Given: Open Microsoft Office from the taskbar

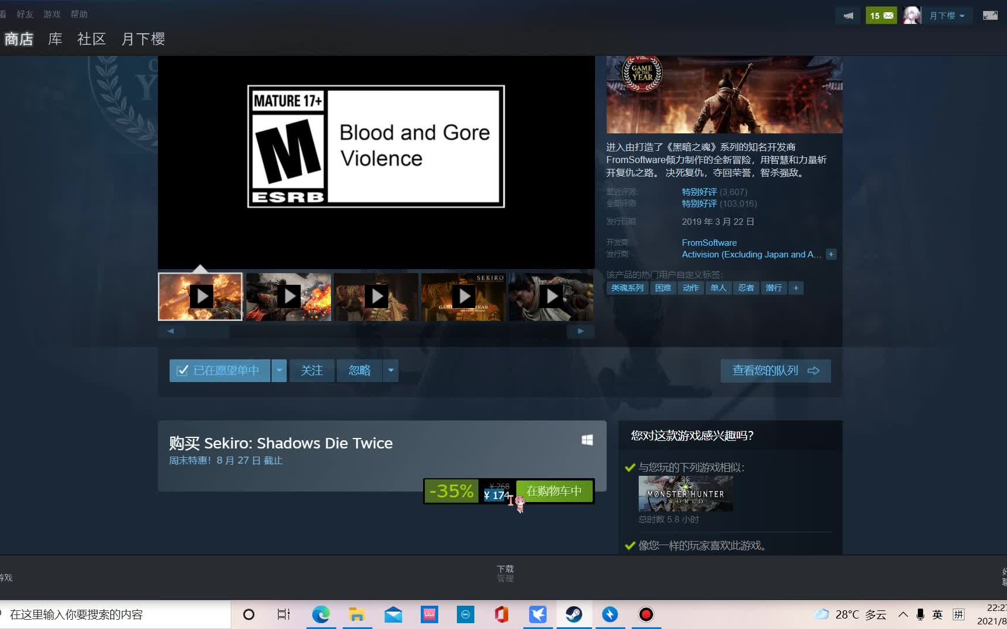Looking at the screenshot, I should [502, 614].
